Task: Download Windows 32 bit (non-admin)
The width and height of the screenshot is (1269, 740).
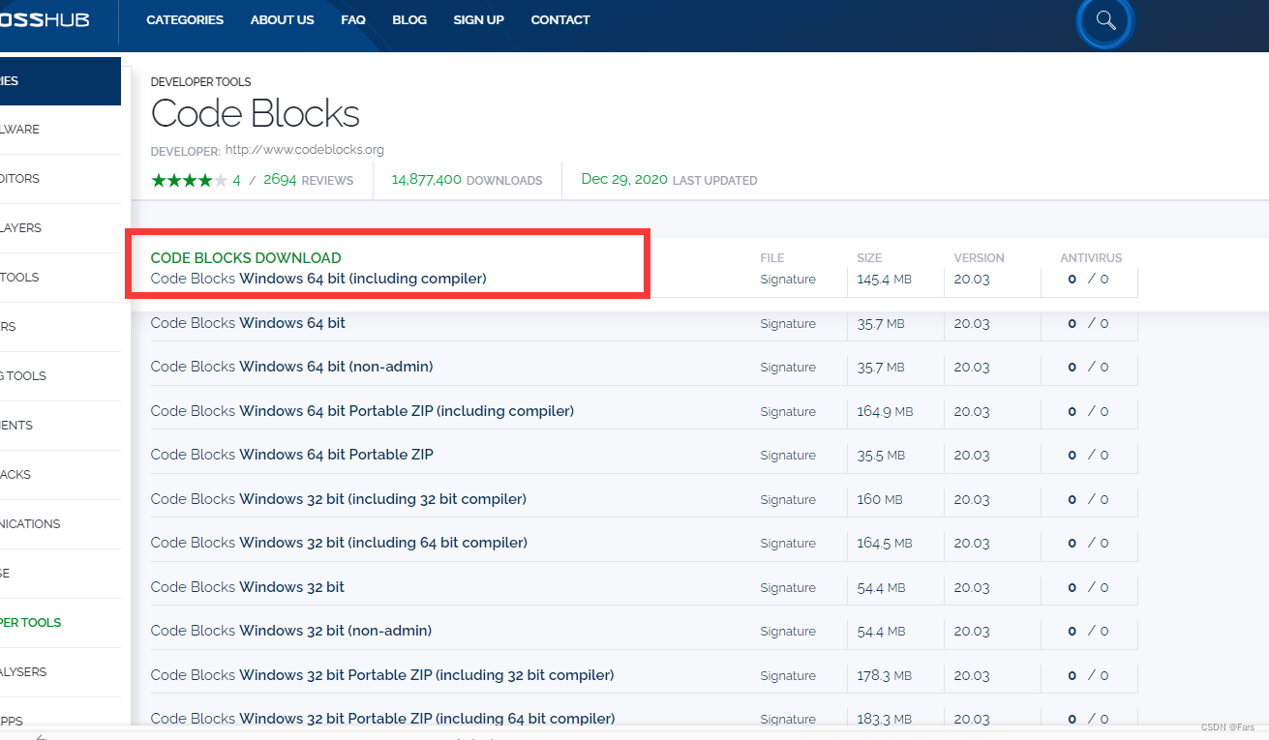Action: [291, 631]
